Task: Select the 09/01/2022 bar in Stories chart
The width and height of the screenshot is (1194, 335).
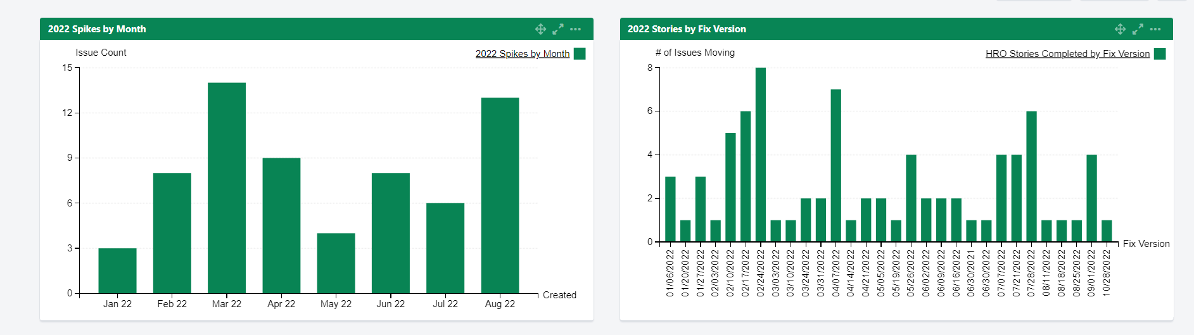Action: (x=1091, y=198)
